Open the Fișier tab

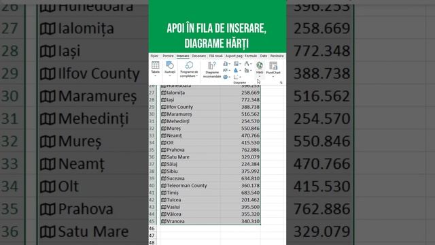pyautogui.click(x=154, y=56)
